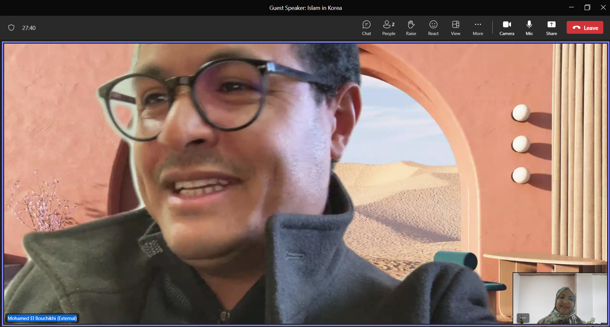This screenshot has width=610, height=327.
Task: Open the React emoji options
Action: point(433,28)
